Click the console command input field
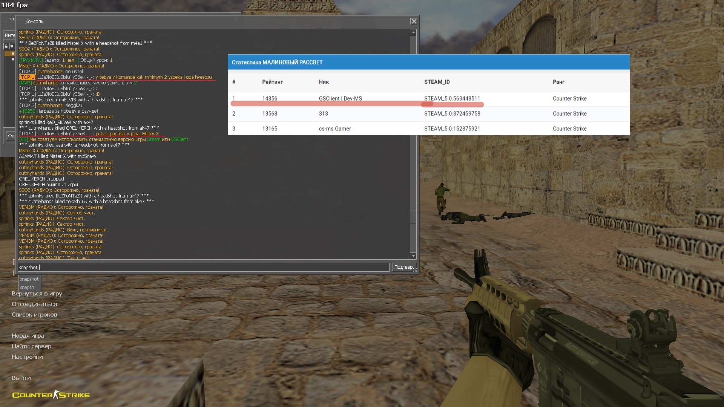 204,267
